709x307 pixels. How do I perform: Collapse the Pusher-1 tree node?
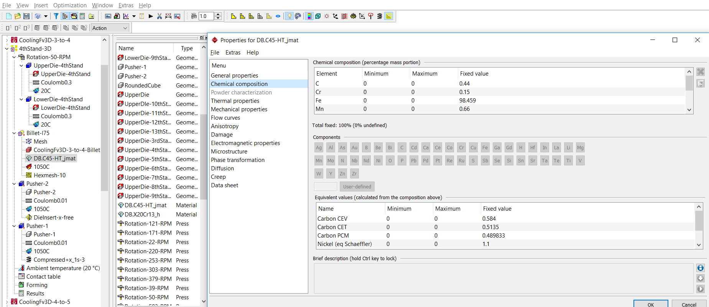coord(14,226)
